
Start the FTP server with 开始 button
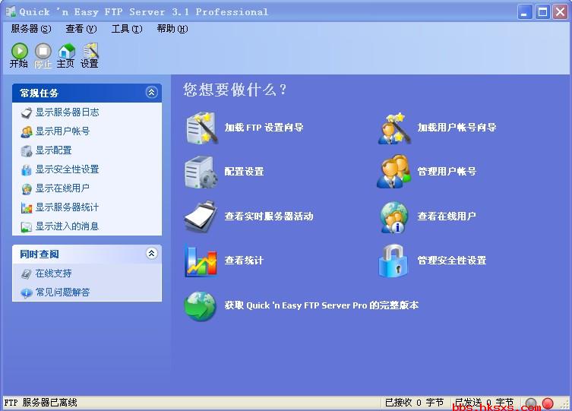[x=19, y=55]
